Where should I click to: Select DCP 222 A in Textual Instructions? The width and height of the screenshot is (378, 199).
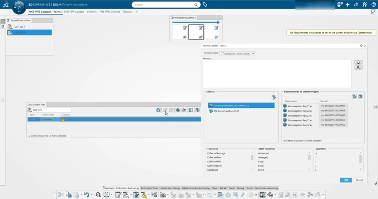(30, 33)
